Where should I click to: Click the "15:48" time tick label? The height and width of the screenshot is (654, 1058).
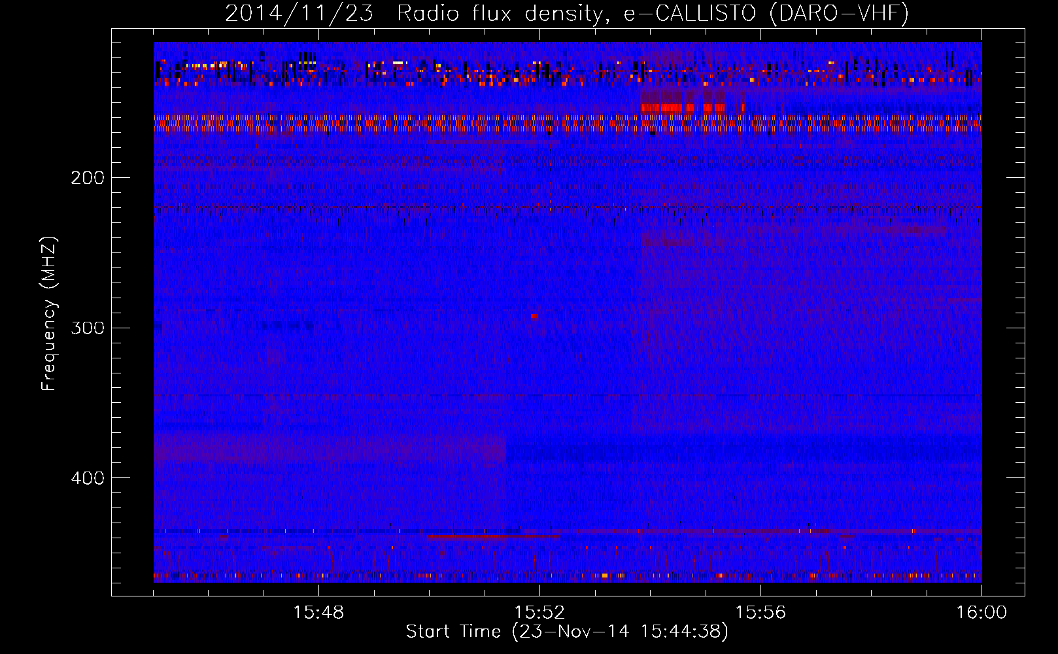318,612
